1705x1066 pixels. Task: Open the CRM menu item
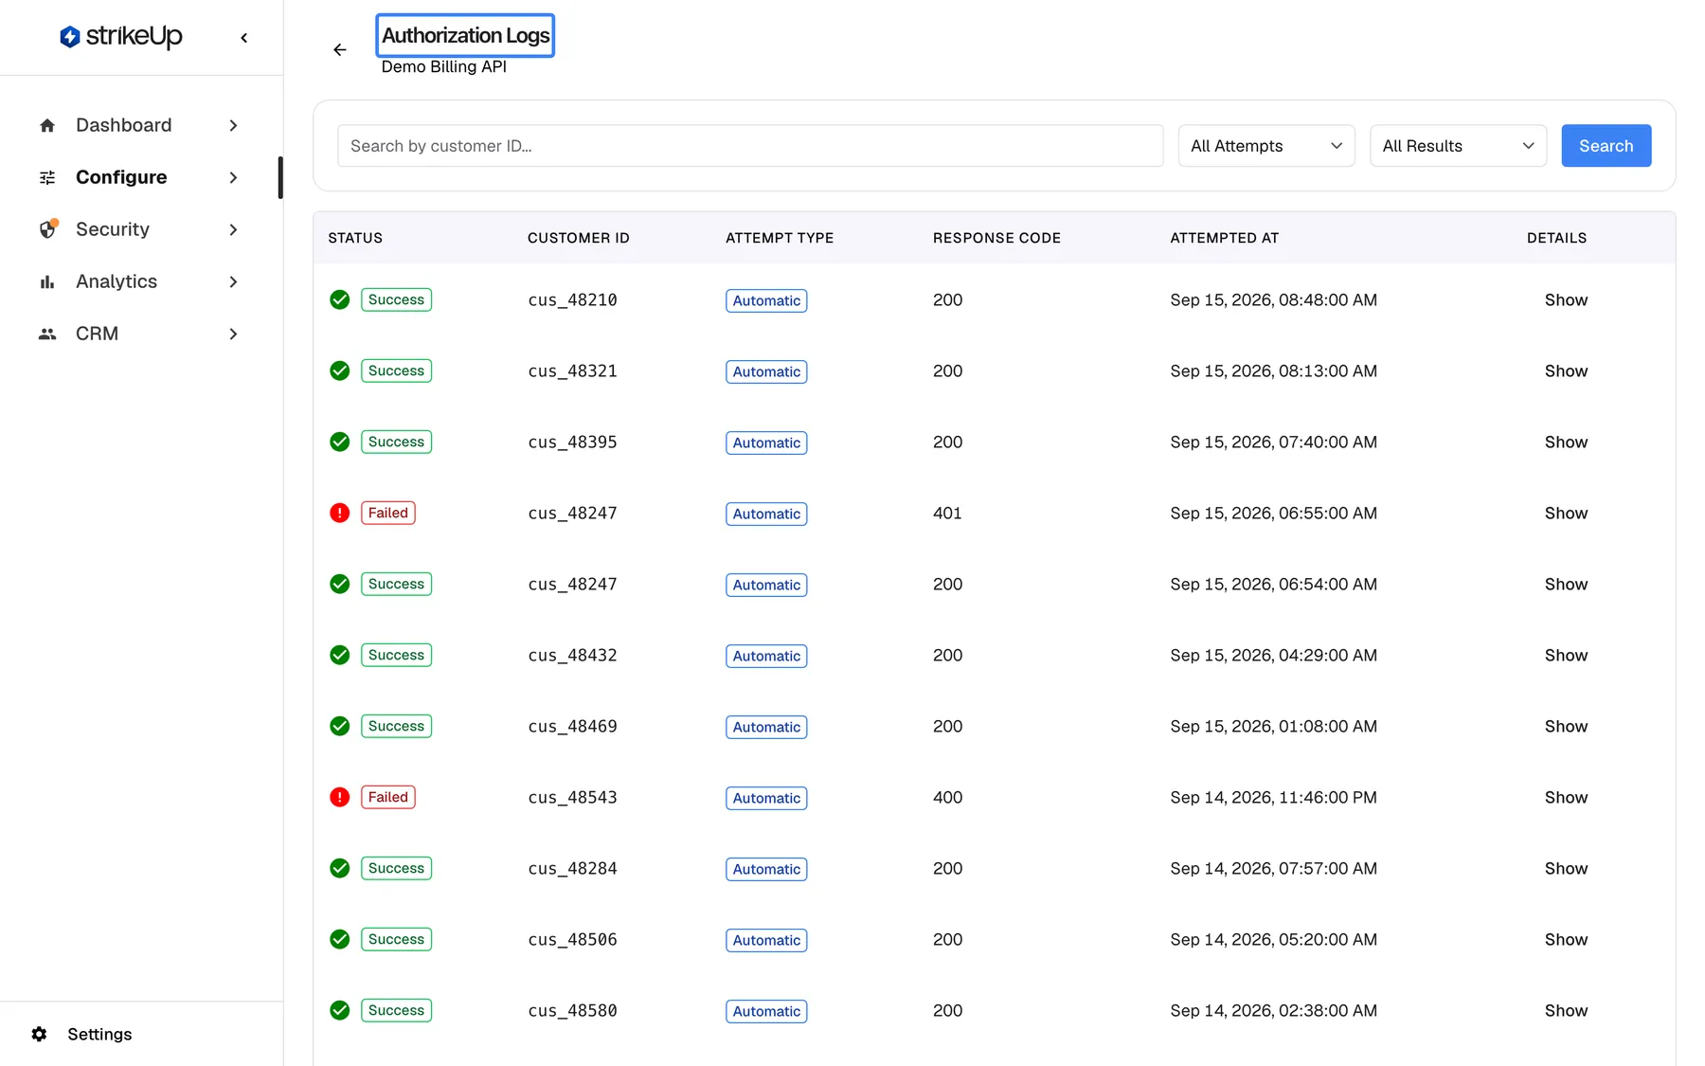139,334
